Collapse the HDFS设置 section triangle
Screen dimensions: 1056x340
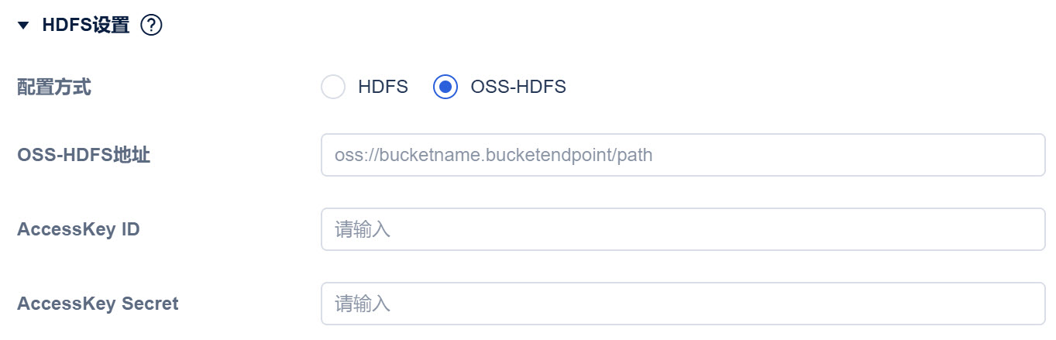pyautogui.click(x=23, y=26)
